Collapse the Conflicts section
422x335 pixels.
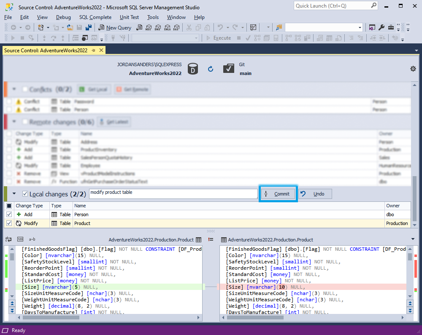tap(14, 89)
